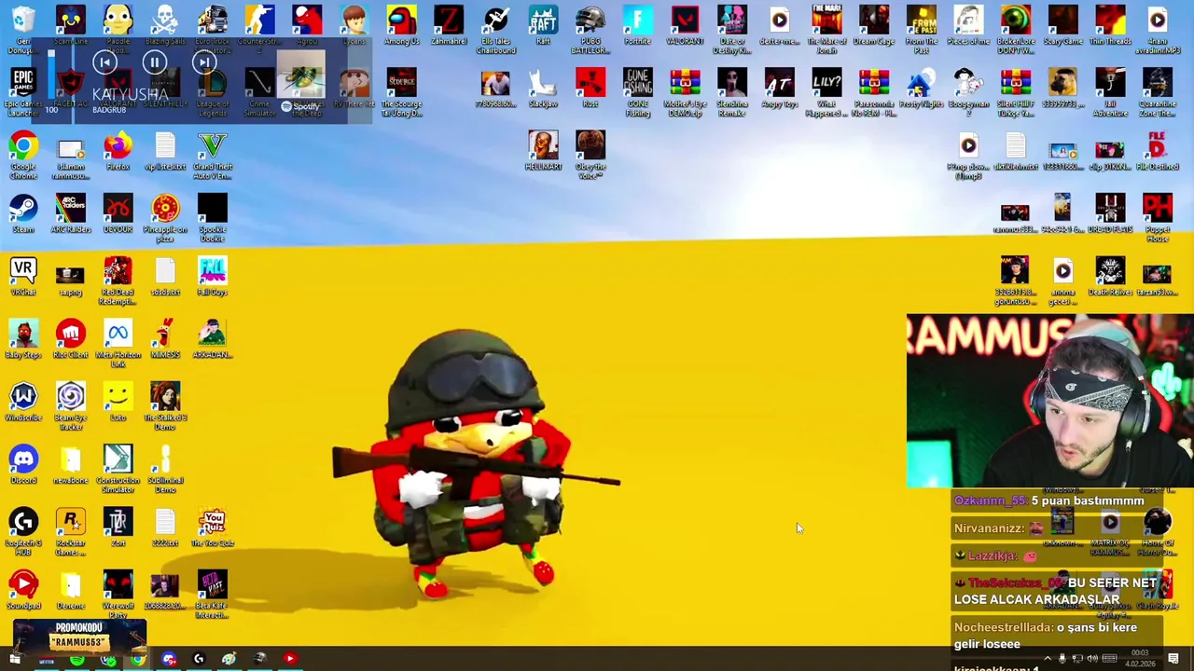Open HELLMART desktop shortcut
The width and height of the screenshot is (1194, 671).
click(x=543, y=152)
